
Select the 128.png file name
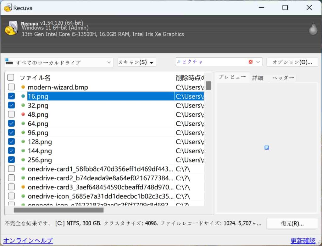(40, 142)
